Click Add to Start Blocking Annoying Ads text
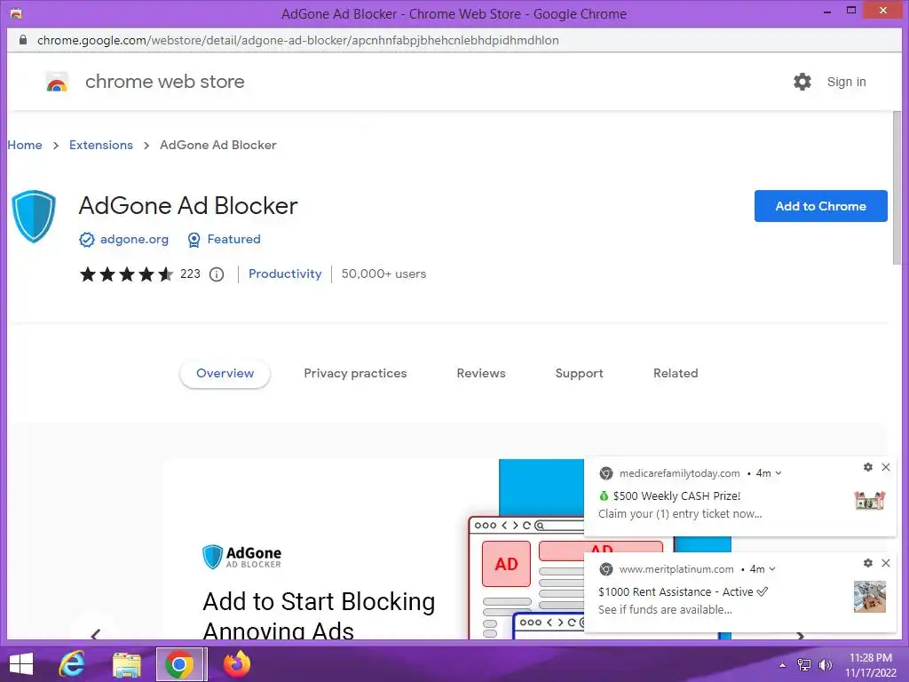 [x=319, y=615]
